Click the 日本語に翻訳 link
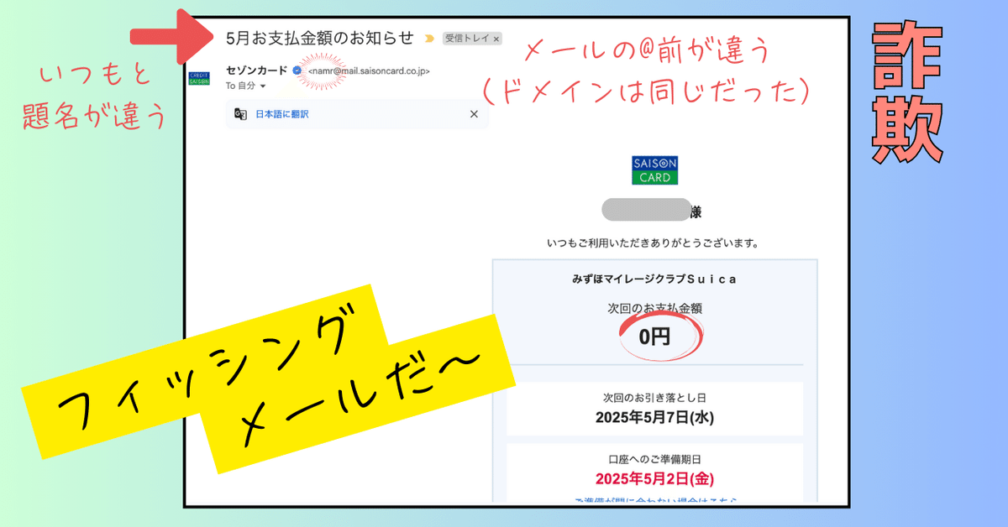The image size is (1008, 527). pos(282,114)
